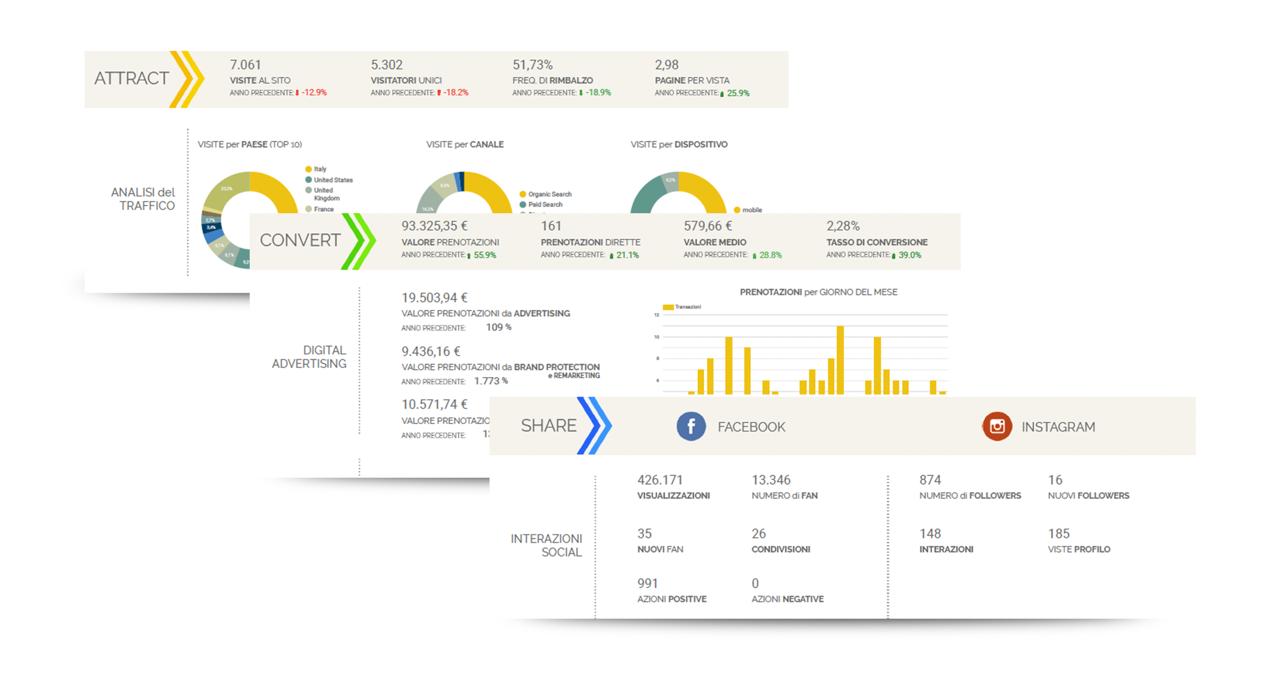Click the blue SHARE chevron arrow
The height and width of the screenshot is (689, 1280).
tap(594, 426)
